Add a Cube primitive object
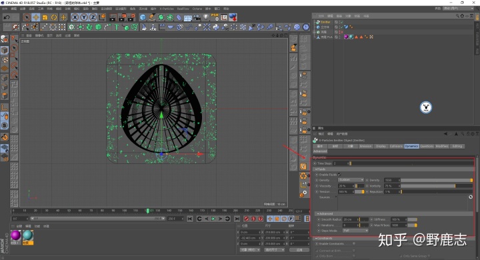Screen dimensions: 480x260 point(143,17)
